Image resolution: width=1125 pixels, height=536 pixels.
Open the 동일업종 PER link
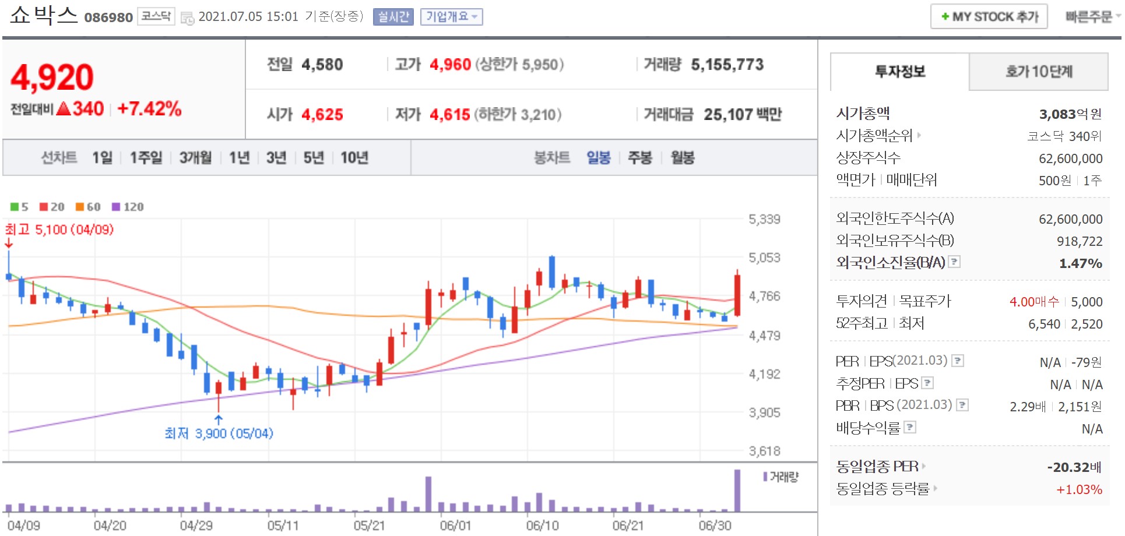[x=877, y=466]
